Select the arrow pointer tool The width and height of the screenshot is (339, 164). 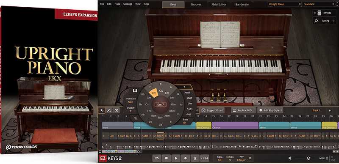click(102, 110)
